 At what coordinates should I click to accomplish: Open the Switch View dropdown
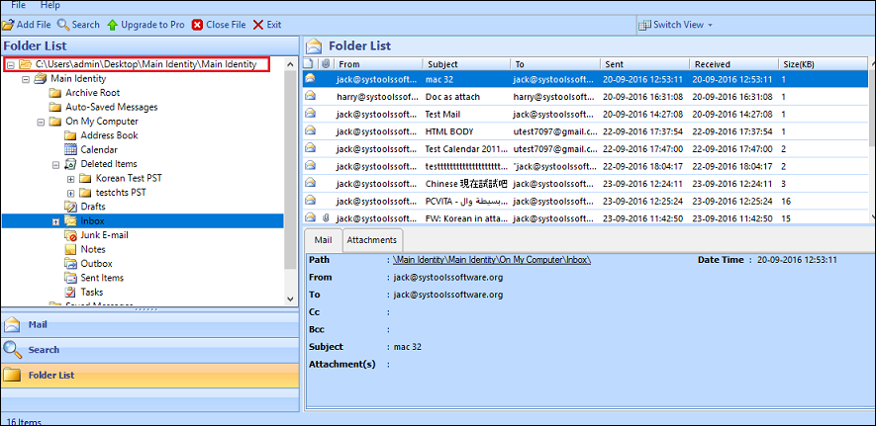coord(675,25)
